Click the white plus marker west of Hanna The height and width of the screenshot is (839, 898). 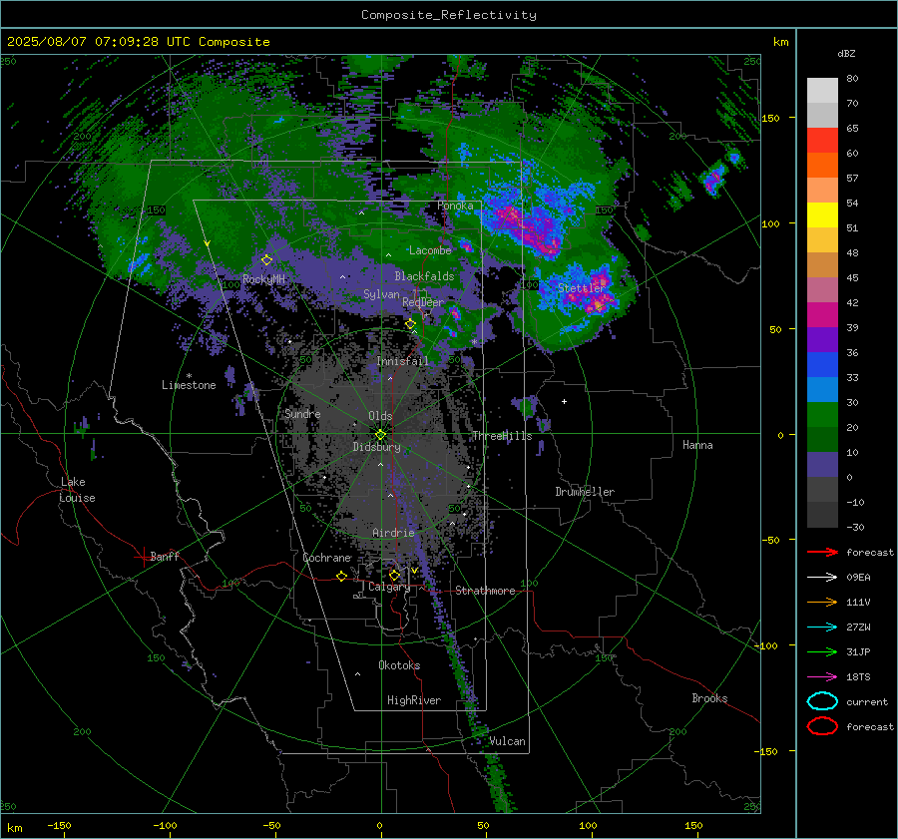click(564, 401)
